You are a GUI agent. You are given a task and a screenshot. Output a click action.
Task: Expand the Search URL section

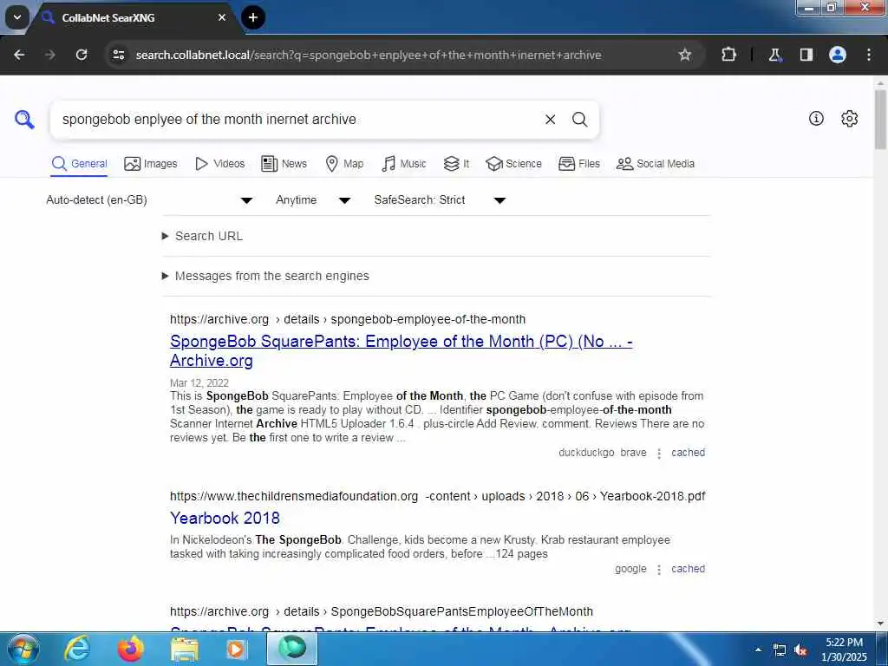coord(203,236)
